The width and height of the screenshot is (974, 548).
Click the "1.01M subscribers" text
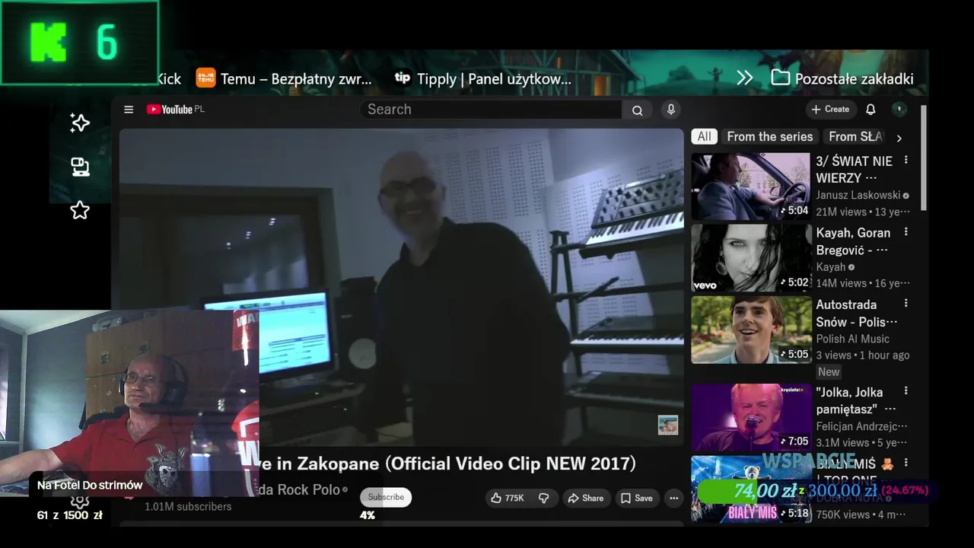click(x=188, y=507)
